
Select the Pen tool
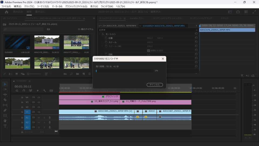5,110
